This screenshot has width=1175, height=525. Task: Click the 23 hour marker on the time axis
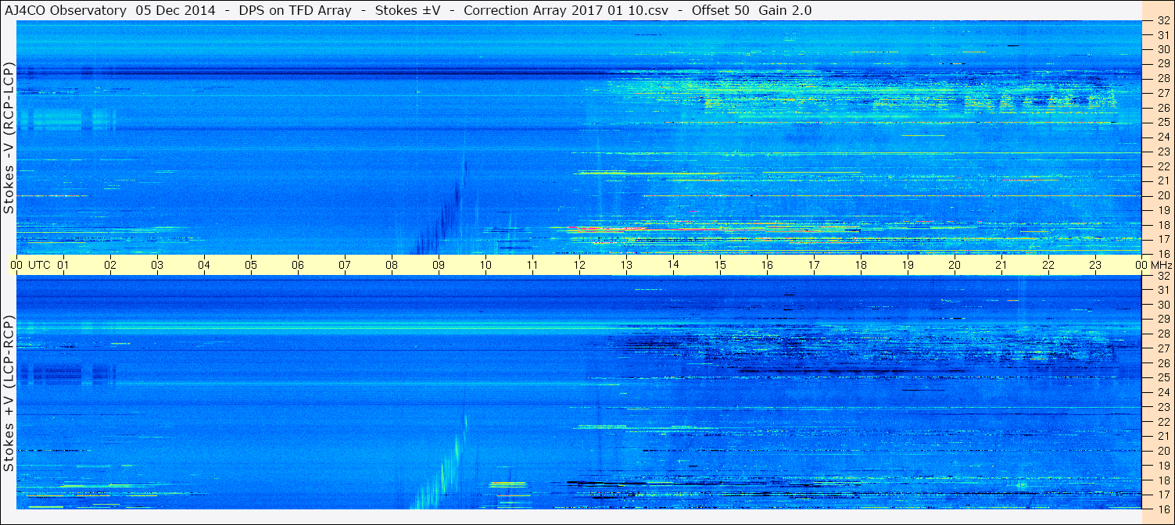click(x=1095, y=265)
